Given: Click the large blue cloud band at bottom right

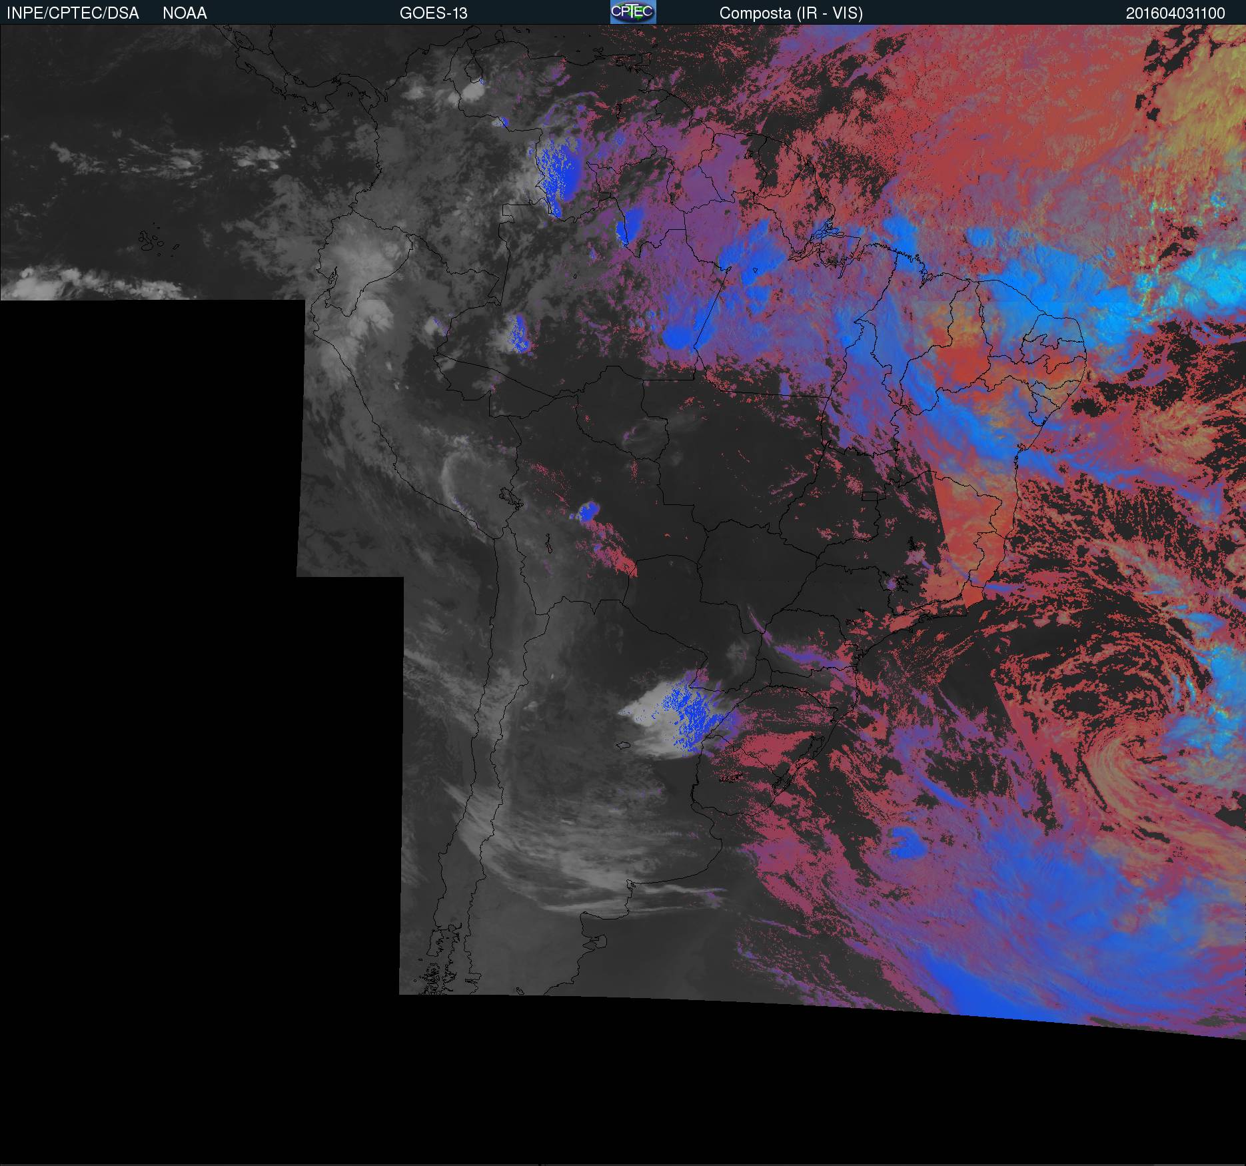Looking at the screenshot, I should coord(999,966).
